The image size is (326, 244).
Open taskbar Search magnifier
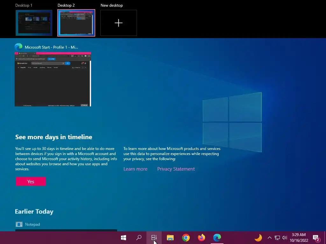click(x=139, y=238)
